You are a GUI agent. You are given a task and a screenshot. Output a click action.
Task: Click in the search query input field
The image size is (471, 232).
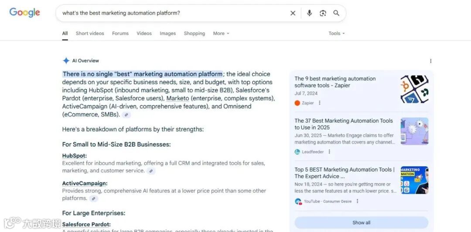tap(174, 13)
